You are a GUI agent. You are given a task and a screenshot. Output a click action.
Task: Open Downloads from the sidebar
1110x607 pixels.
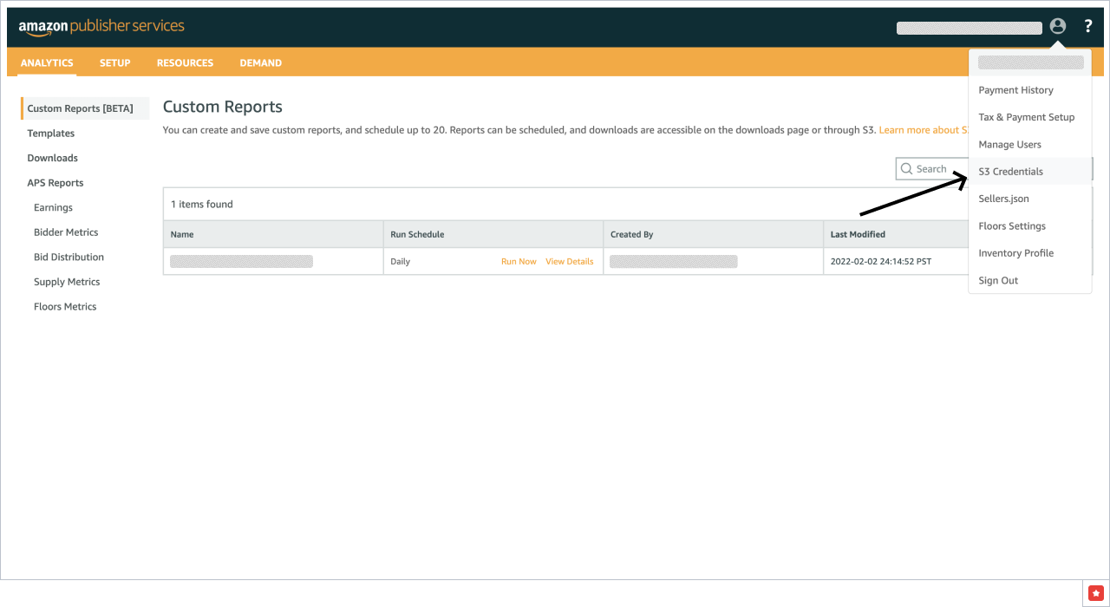[x=53, y=158]
